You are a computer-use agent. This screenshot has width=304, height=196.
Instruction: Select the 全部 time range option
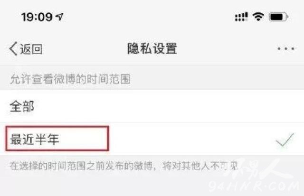(x=152, y=106)
